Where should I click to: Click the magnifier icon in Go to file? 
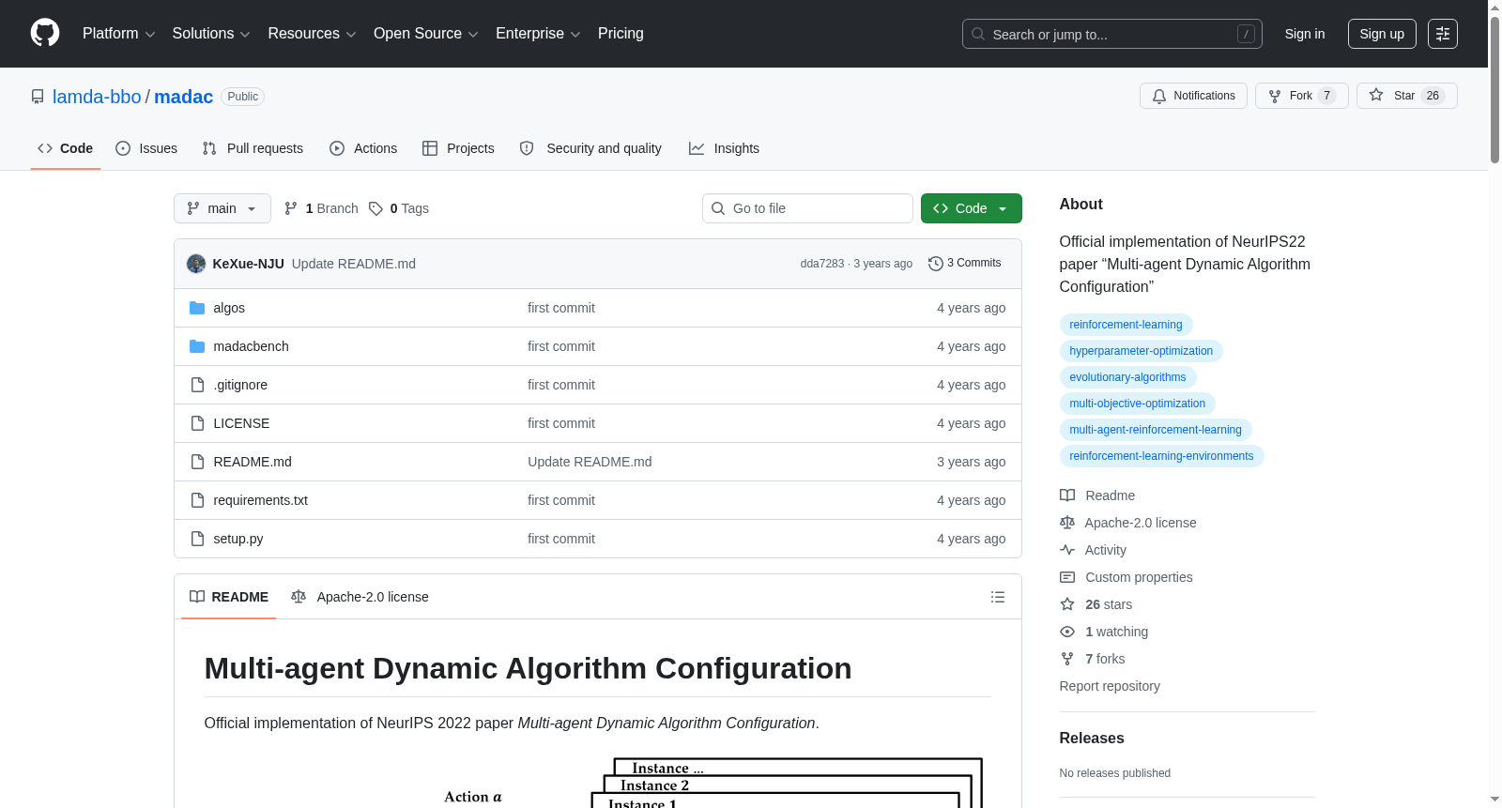718,208
